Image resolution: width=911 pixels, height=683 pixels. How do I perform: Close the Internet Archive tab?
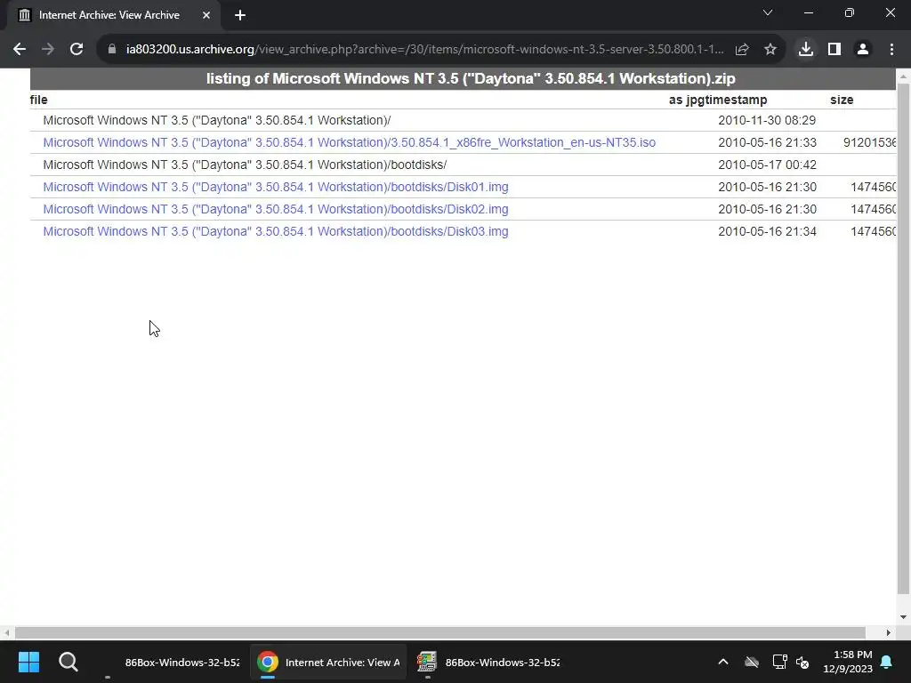click(x=206, y=15)
